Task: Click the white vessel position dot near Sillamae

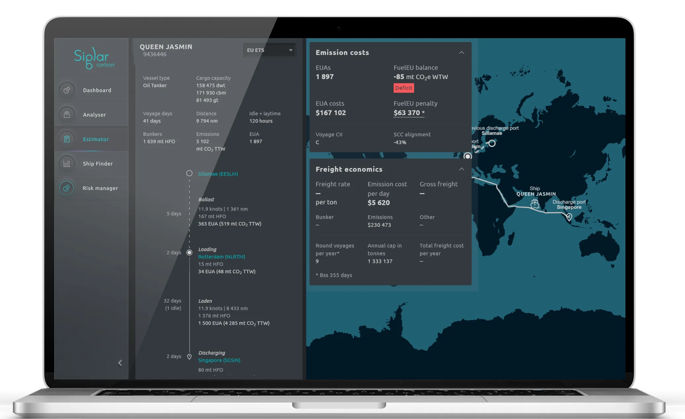Action: coord(467,155)
